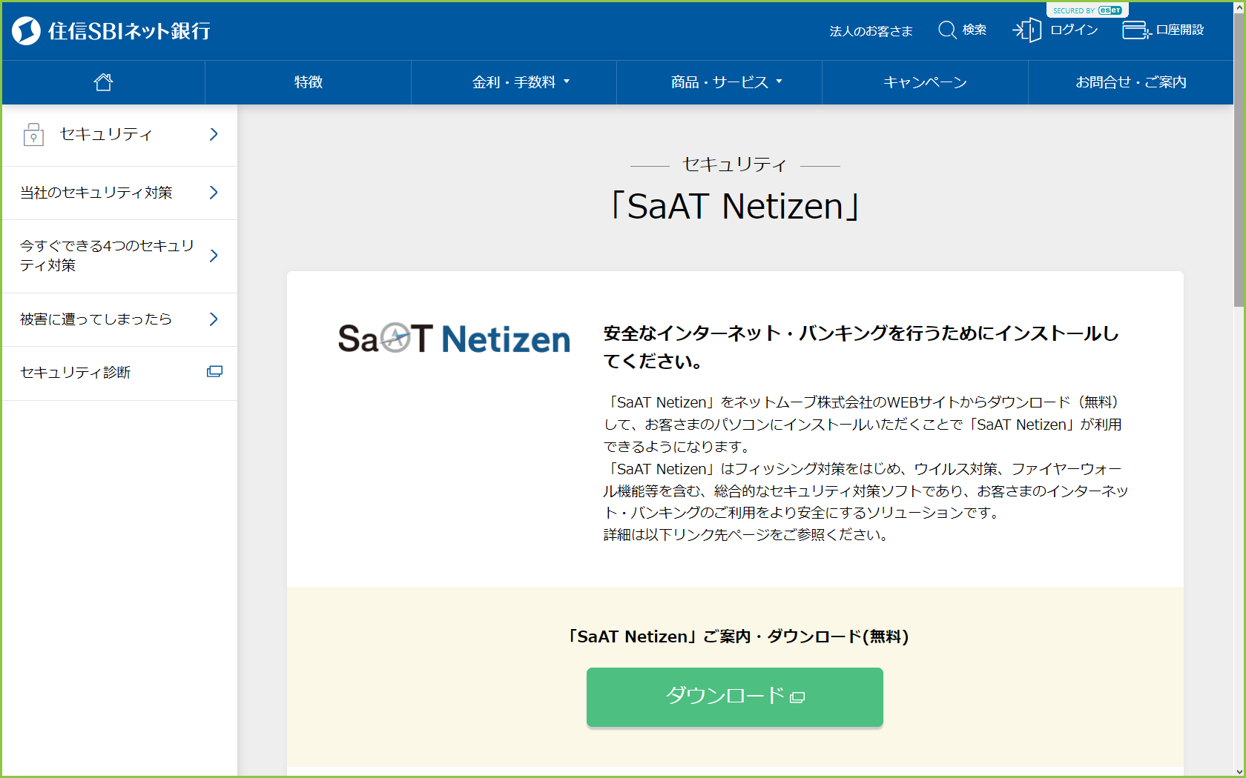Click the 「SaAT Netizen」 page title

(734, 206)
